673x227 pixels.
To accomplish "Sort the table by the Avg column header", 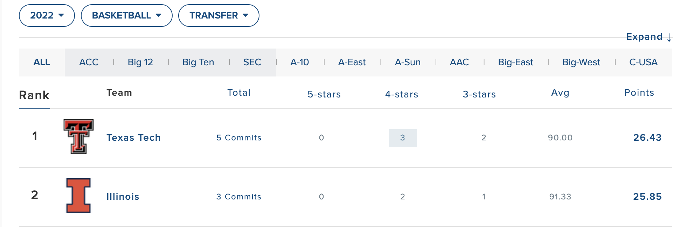I will (x=560, y=93).
